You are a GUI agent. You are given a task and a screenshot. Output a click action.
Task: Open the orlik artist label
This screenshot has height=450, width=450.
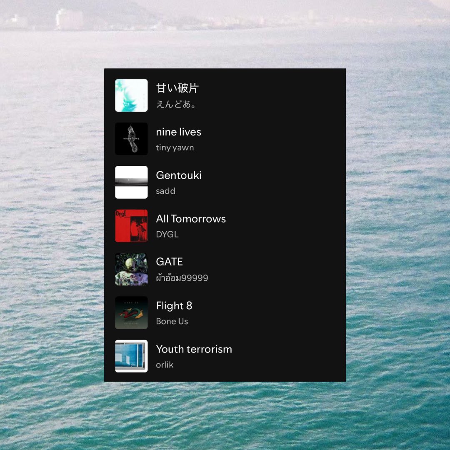click(165, 365)
